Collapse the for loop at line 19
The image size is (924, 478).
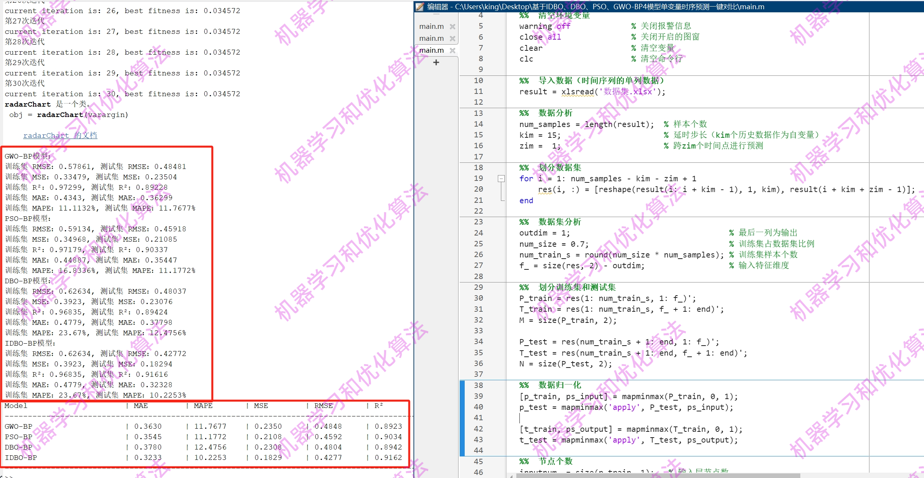[501, 179]
